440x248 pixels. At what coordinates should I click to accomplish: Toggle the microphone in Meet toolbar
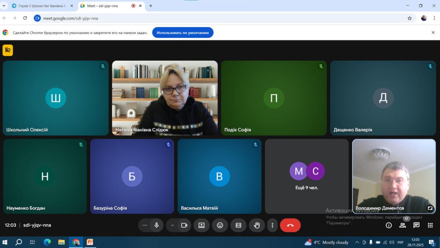pyautogui.click(x=157, y=225)
